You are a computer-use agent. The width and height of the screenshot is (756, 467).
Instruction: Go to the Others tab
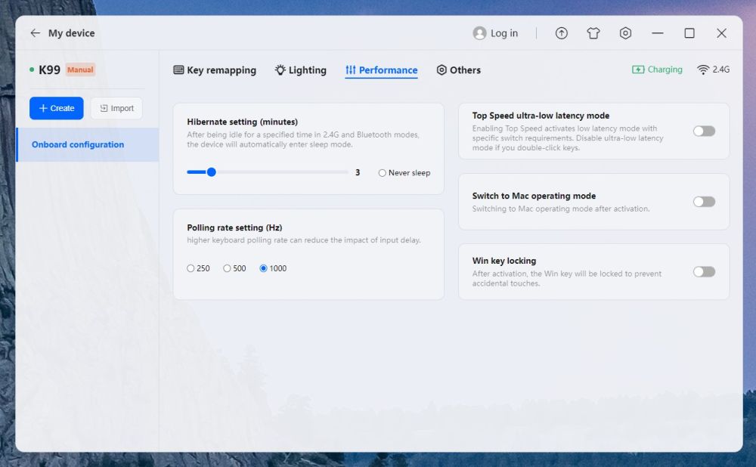458,70
